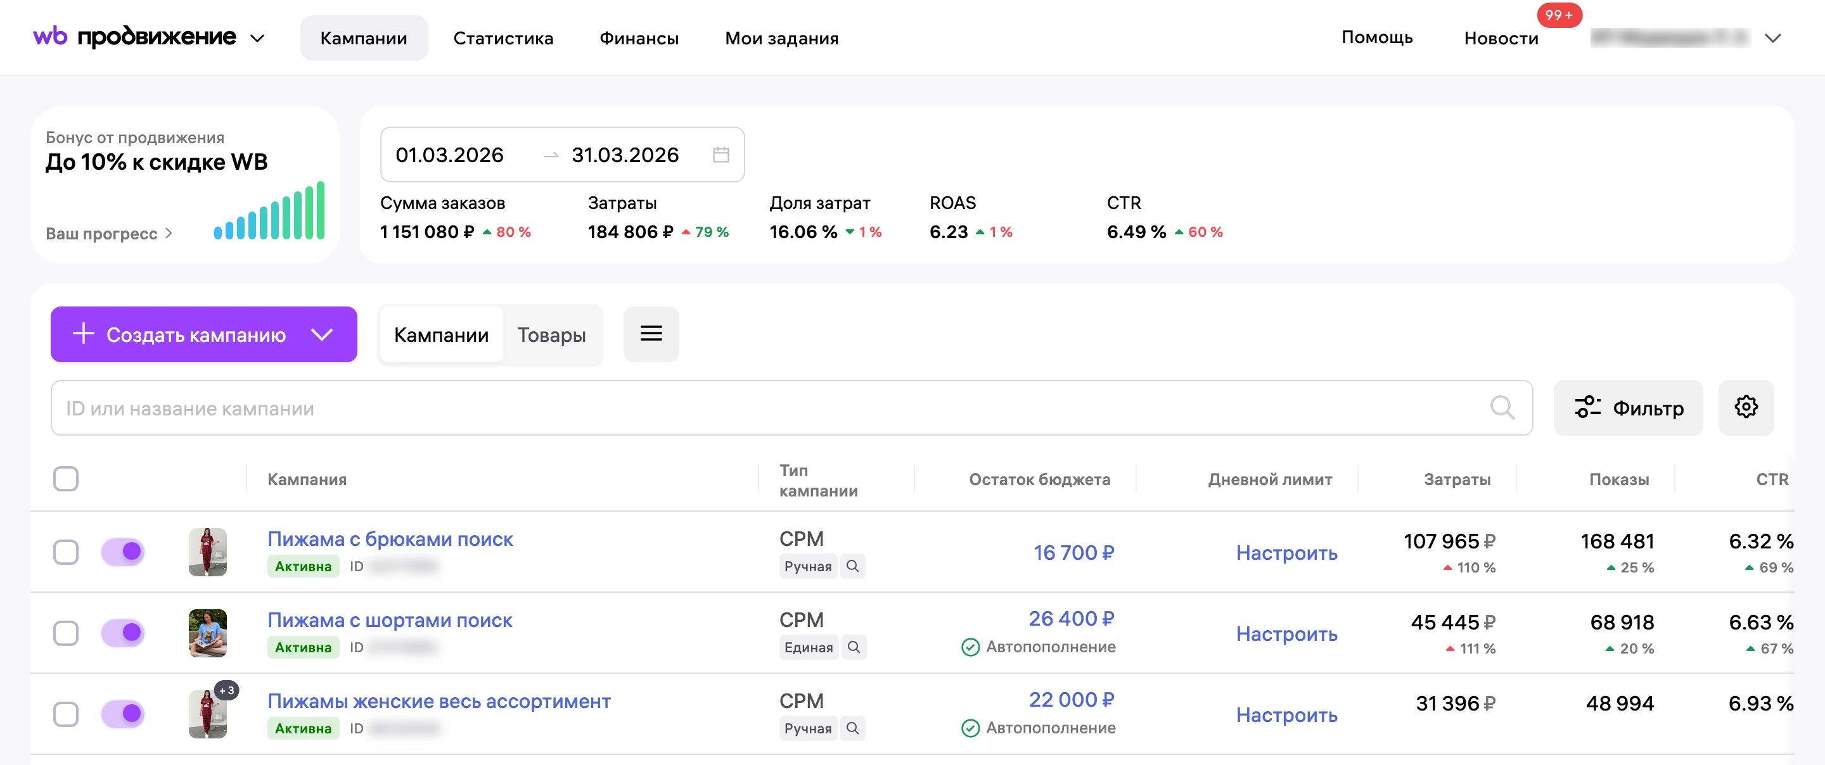Expand the wb продвижение dropdown chevron
Viewport: 1825px width, 765px height.
257,38
